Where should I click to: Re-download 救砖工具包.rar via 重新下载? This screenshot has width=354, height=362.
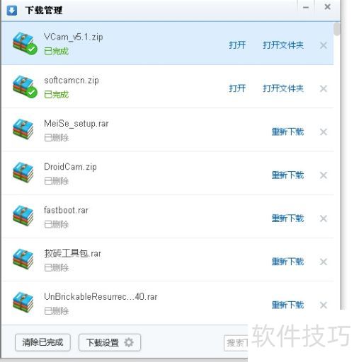287,262
